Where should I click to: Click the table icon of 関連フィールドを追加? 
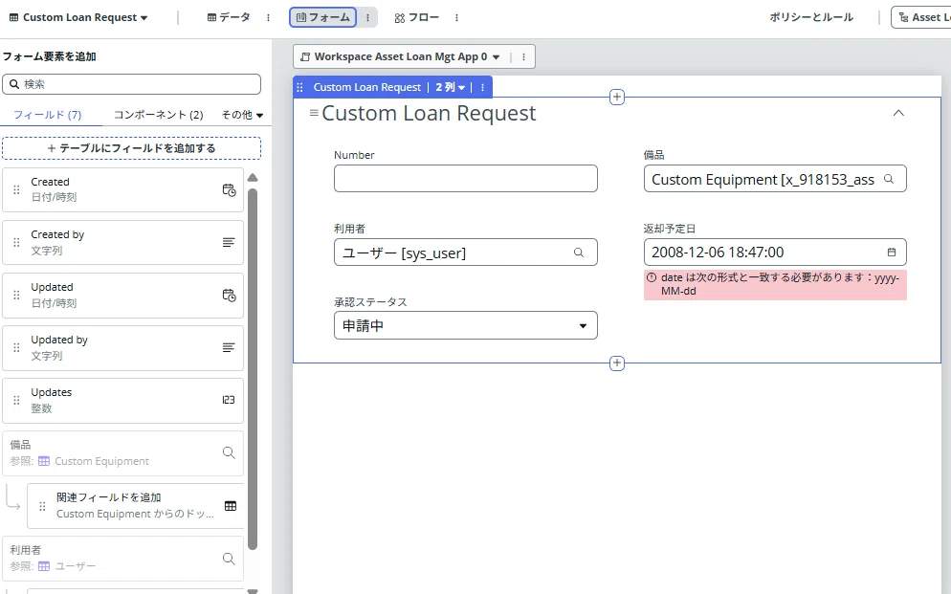click(x=231, y=505)
